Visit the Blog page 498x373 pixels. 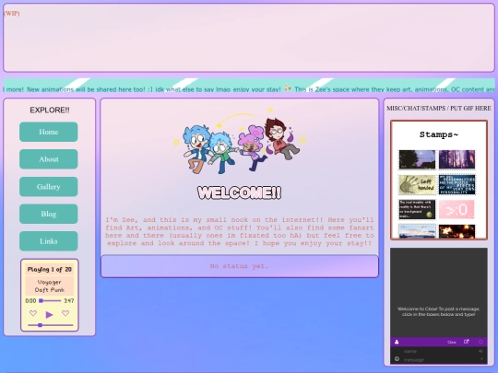[x=49, y=214]
